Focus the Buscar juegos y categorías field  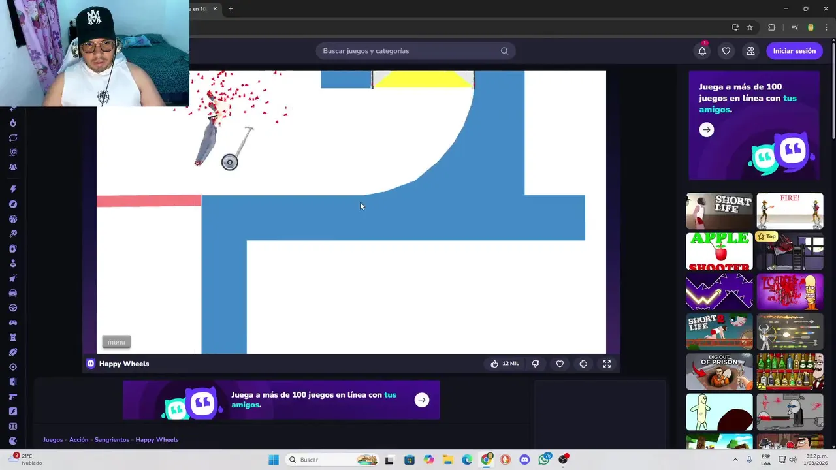point(415,51)
